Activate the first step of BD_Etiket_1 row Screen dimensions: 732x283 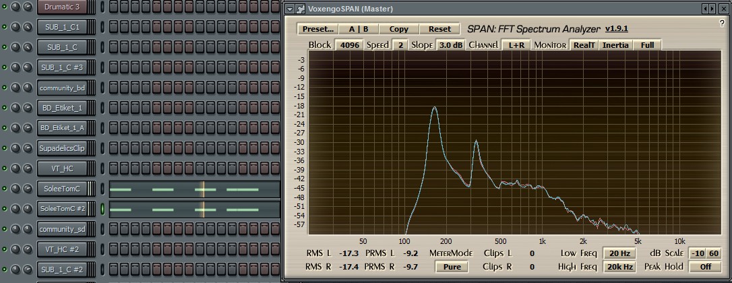pyautogui.click(x=113, y=108)
